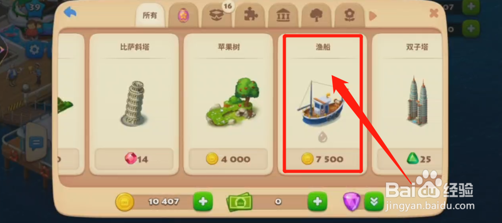Add cash with the green plus button
This screenshot has width=502, height=223.
click(x=318, y=201)
